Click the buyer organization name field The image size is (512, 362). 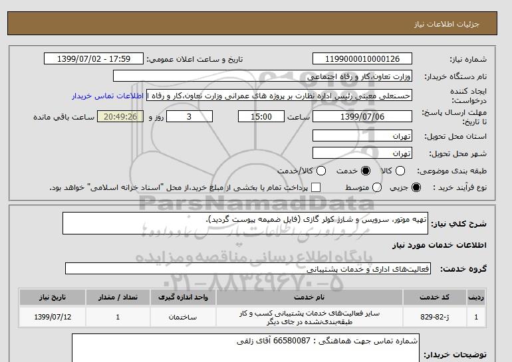(x=263, y=76)
